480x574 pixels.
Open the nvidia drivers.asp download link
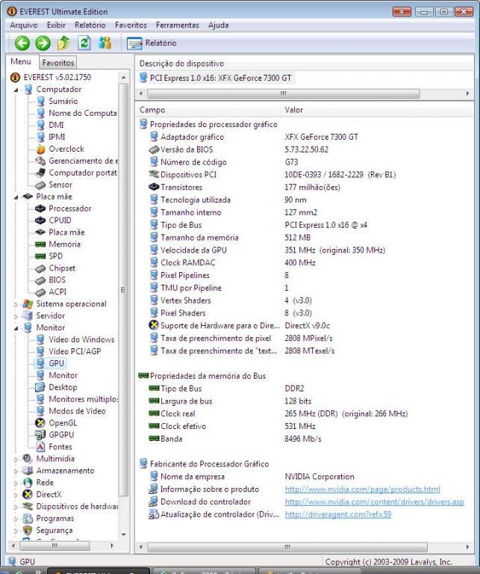374,502
